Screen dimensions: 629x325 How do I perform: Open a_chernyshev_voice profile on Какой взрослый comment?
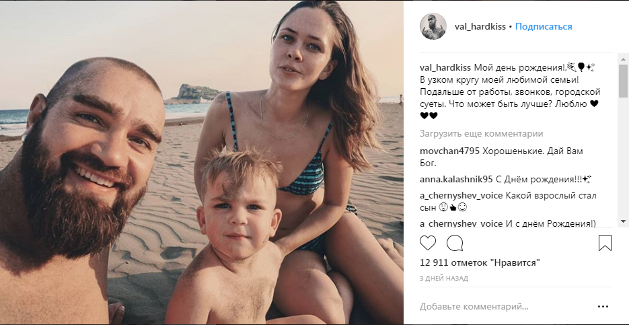pos(461,196)
